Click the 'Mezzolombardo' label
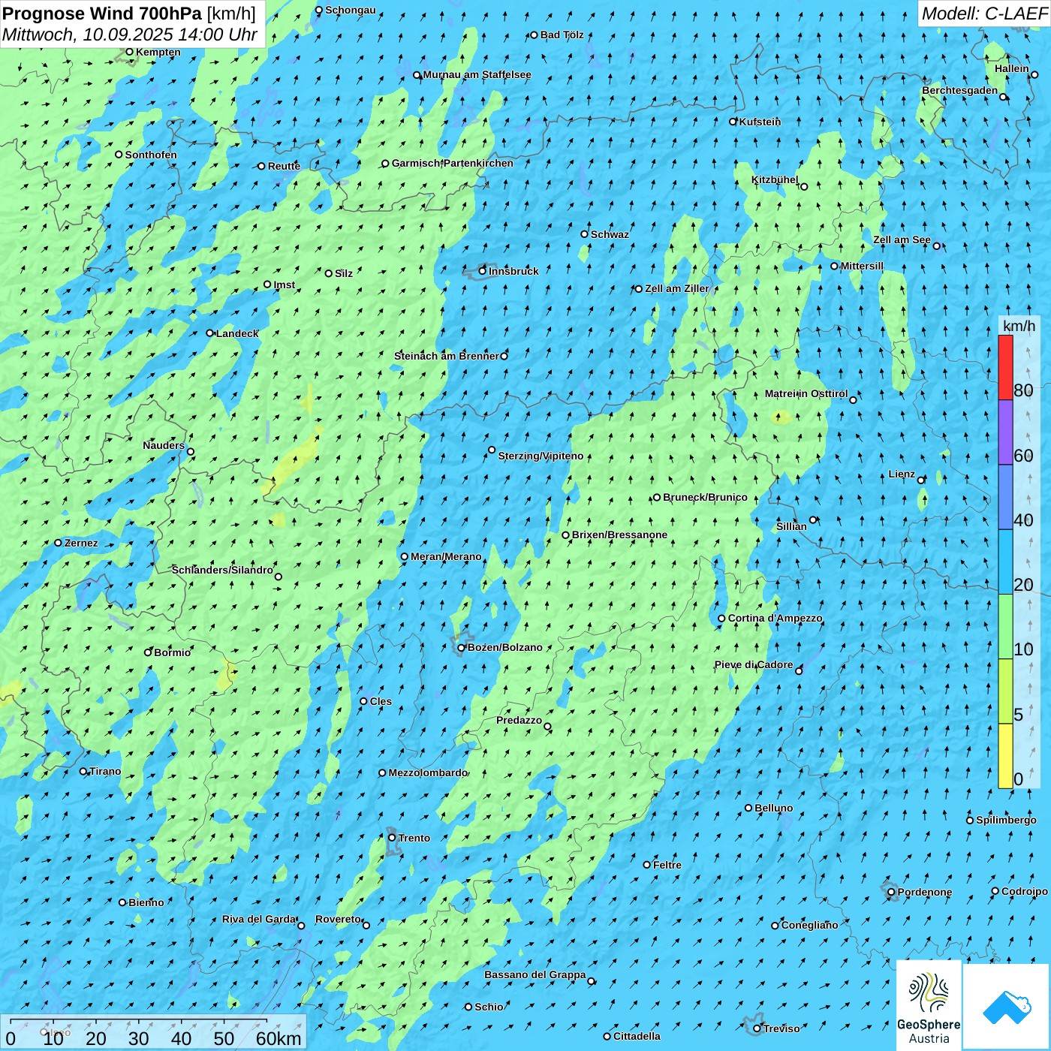The width and height of the screenshot is (1051, 1051). [x=428, y=772]
